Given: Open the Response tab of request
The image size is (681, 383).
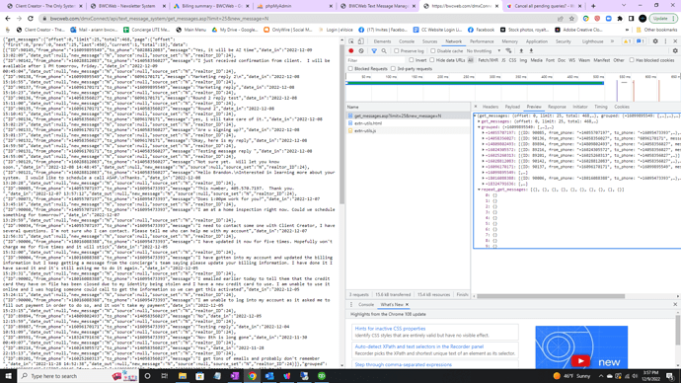Looking at the screenshot, I should click(x=557, y=107).
